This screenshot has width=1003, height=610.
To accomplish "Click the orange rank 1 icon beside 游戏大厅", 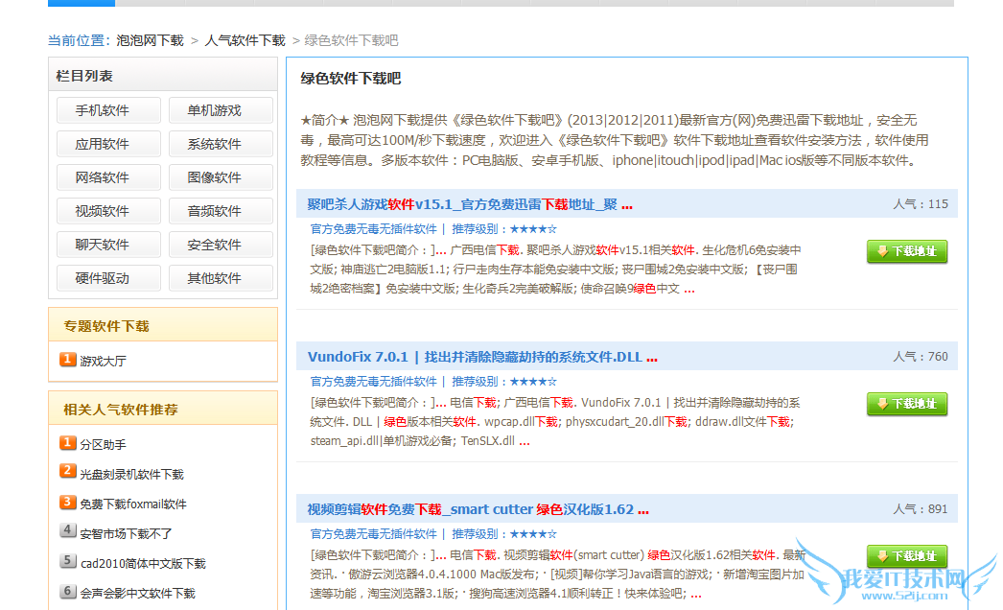I will 67,360.
